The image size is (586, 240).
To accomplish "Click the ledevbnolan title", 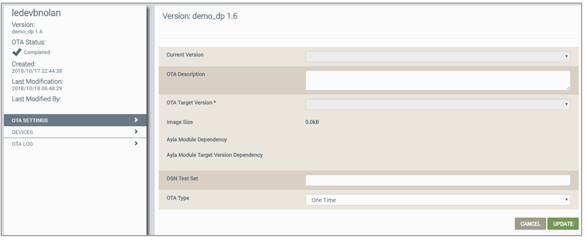I will click(x=36, y=13).
